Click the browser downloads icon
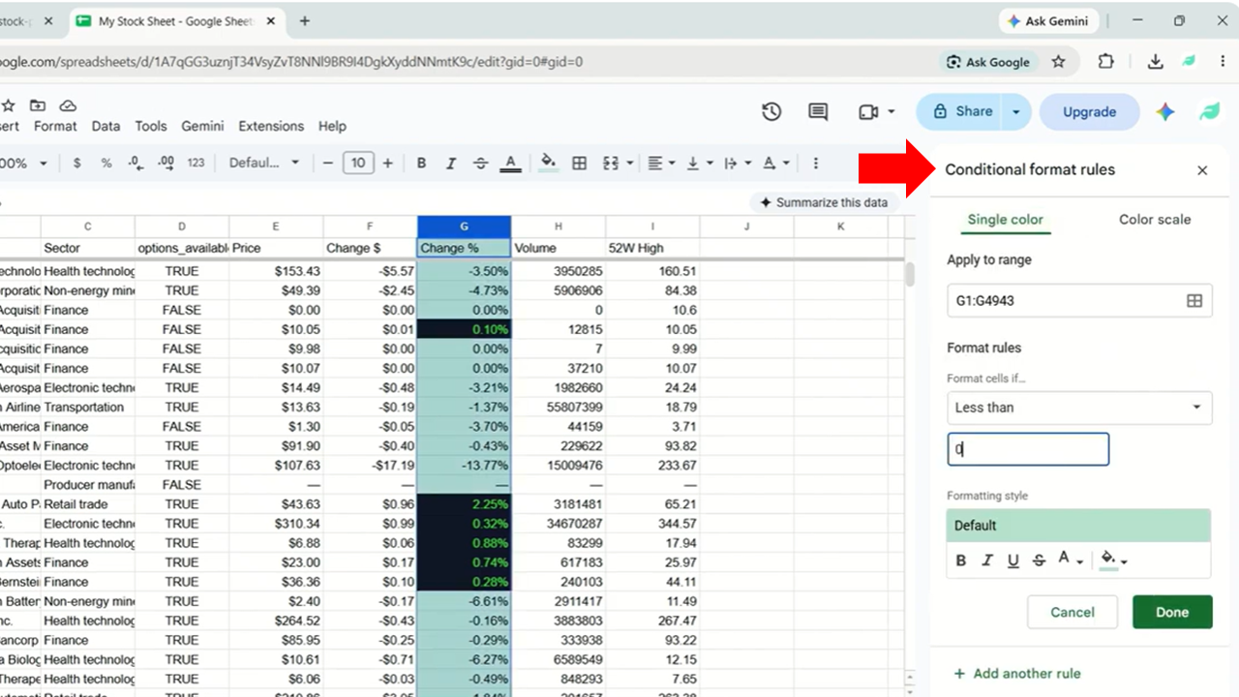The width and height of the screenshot is (1239, 697). [x=1155, y=61]
